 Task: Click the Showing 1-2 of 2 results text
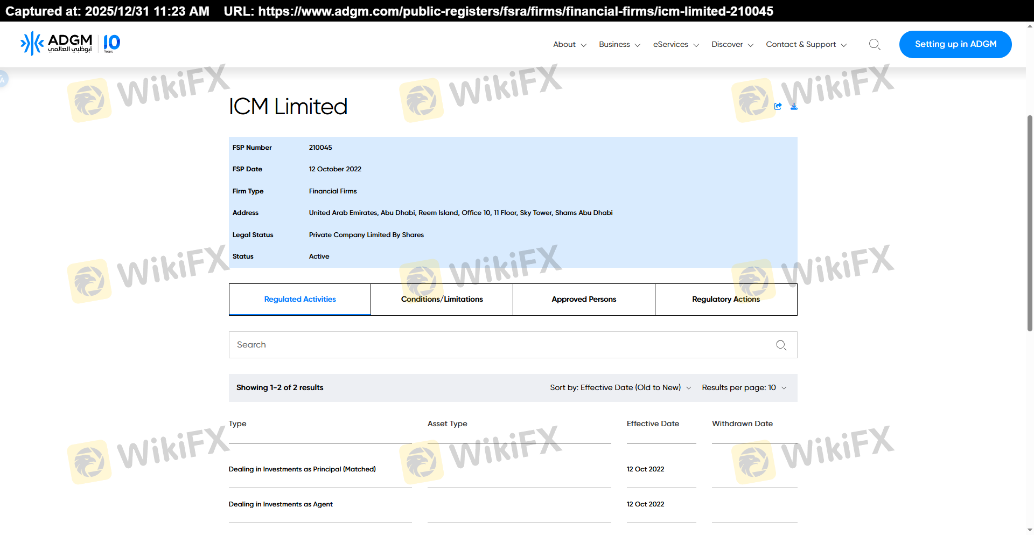click(280, 387)
